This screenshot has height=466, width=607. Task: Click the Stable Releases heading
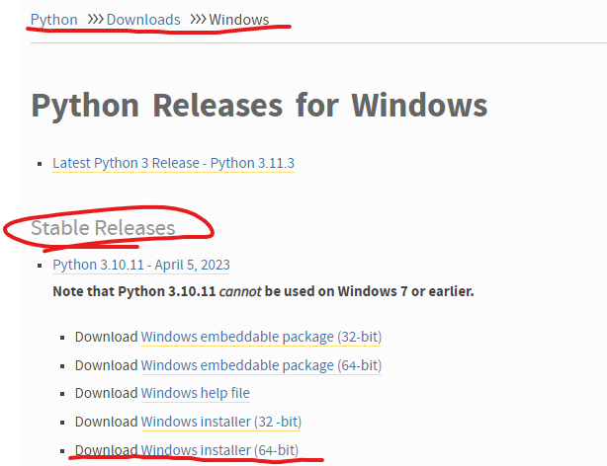(103, 228)
